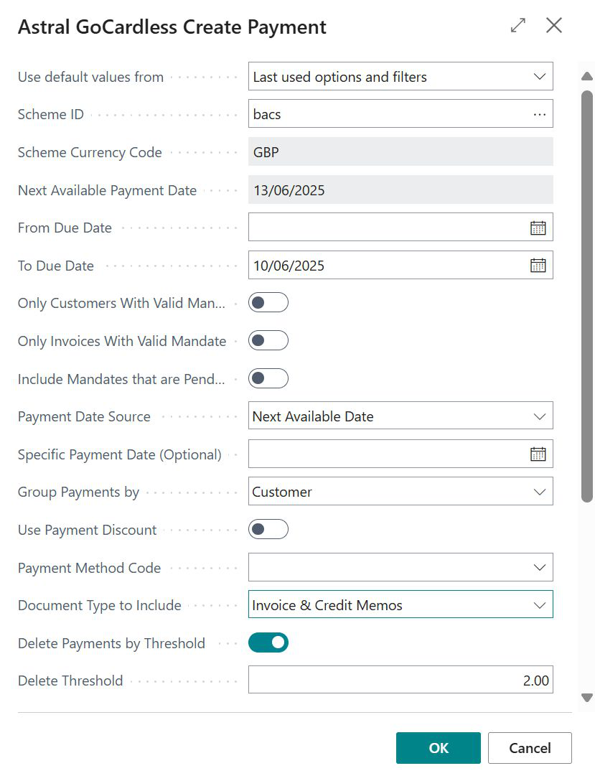Open the From Due Date calendar picker

(538, 228)
